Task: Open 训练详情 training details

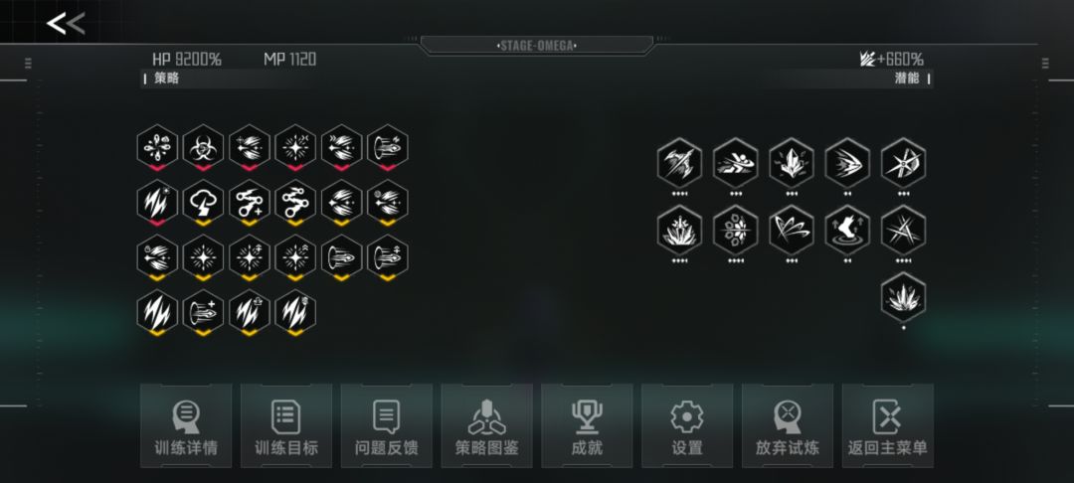Action: click(186, 426)
